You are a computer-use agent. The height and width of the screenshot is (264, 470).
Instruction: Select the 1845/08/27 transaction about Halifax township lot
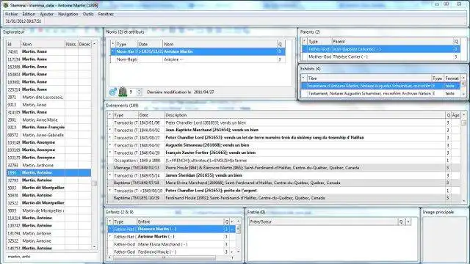pos(284,137)
